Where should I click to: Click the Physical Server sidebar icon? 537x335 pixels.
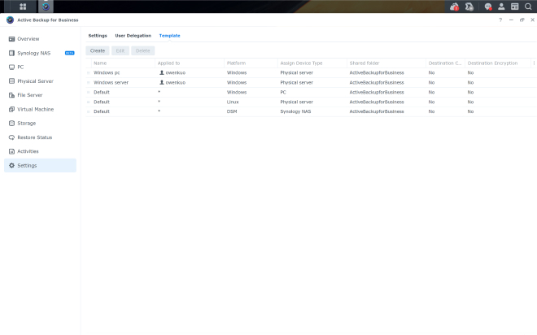11,81
